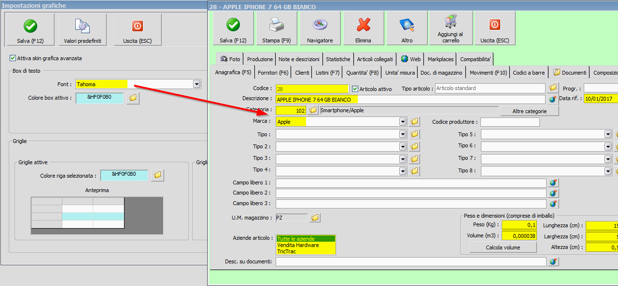The image size is (618, 286).
Task: Open the Statistiche tab
Action: click(338, 59)
